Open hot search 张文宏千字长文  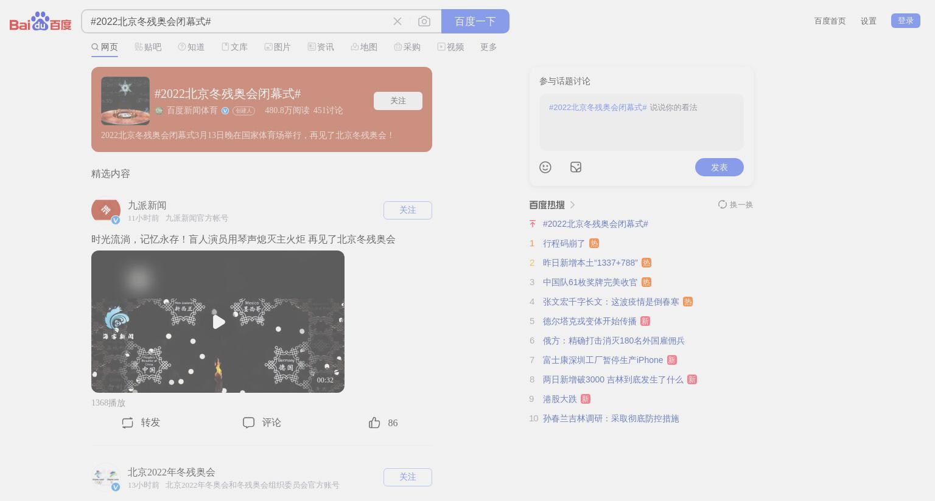tap(611, 302)
